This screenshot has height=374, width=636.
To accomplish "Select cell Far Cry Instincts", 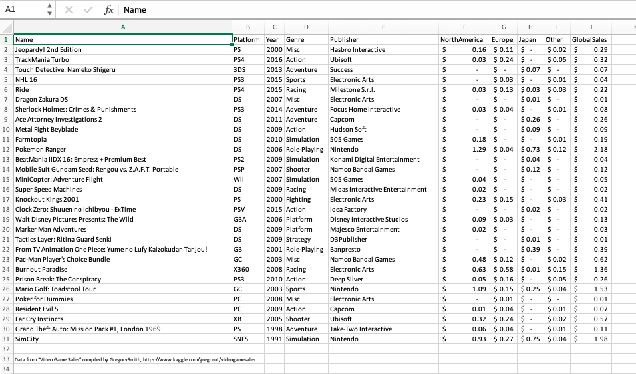I will click(123, 319).
